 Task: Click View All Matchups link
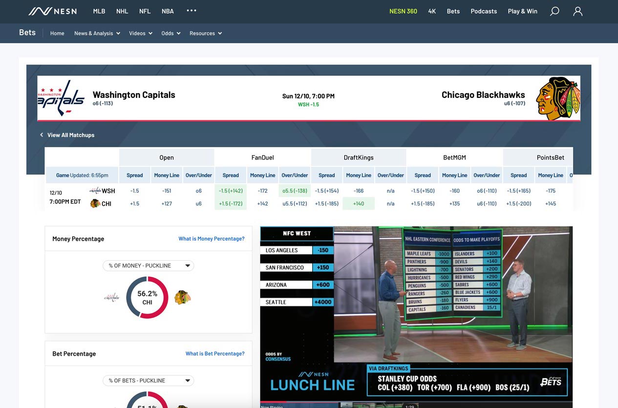70,135
